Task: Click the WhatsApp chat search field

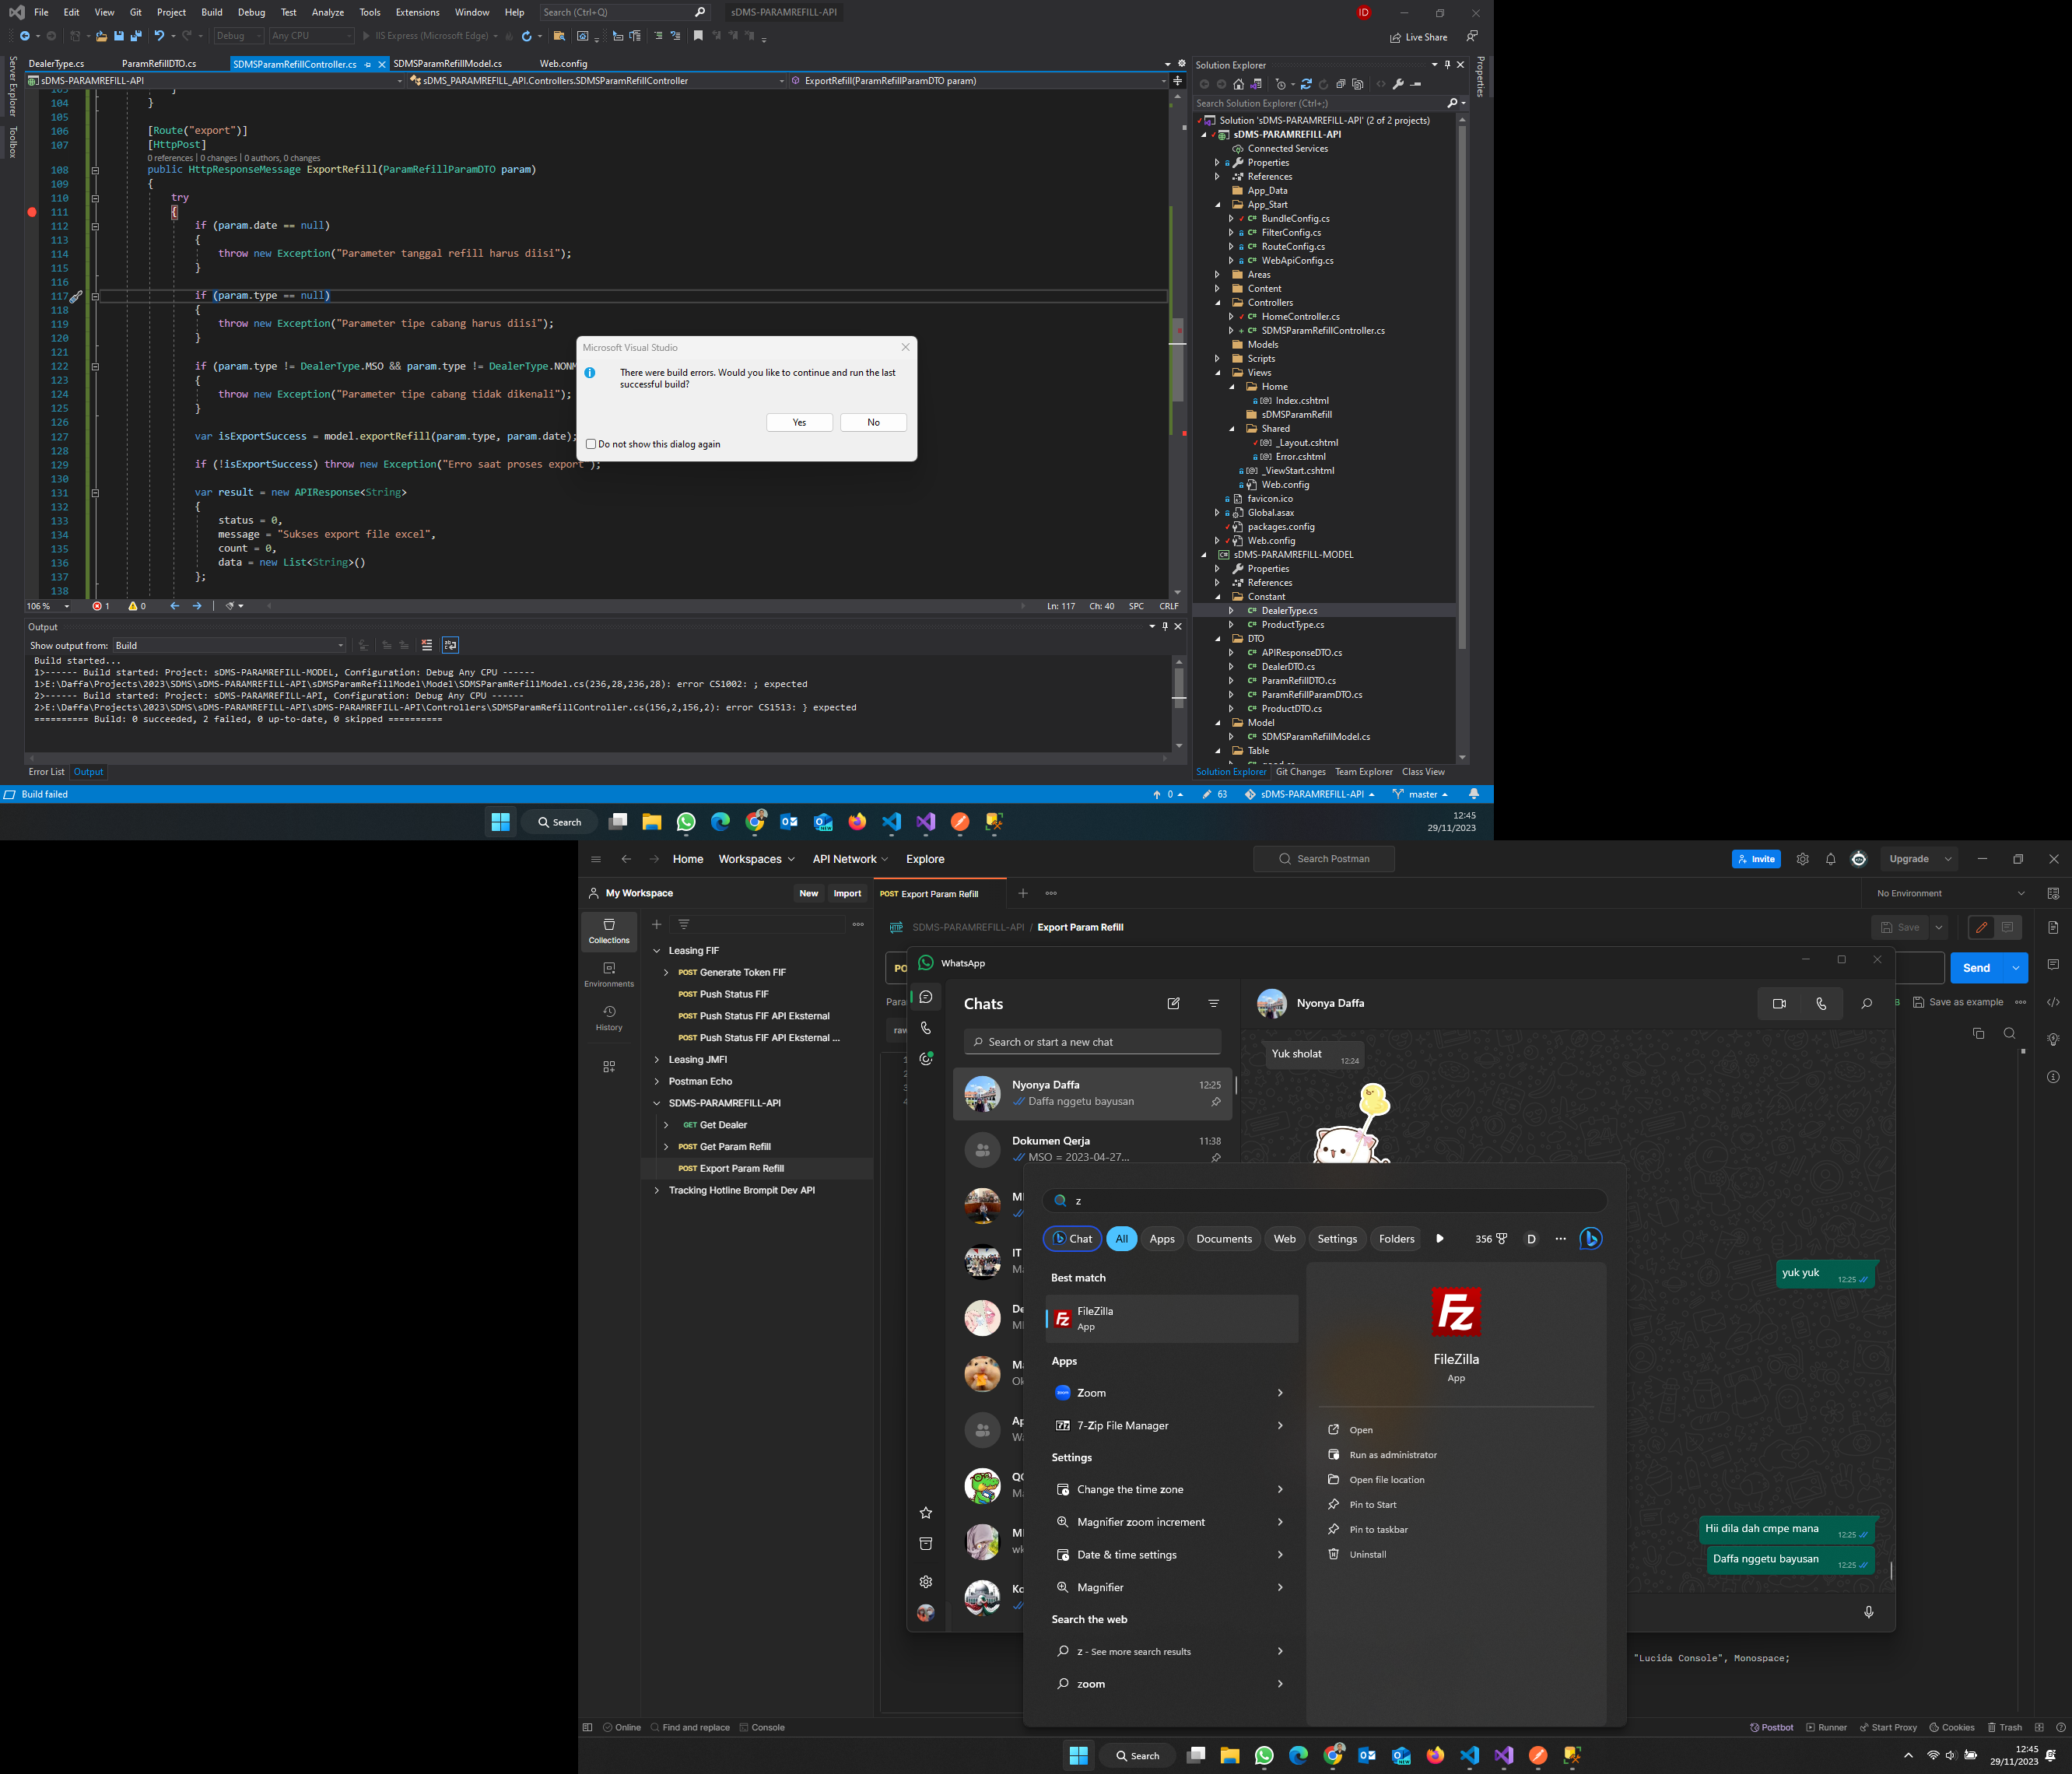Action: (1092, 1042)
